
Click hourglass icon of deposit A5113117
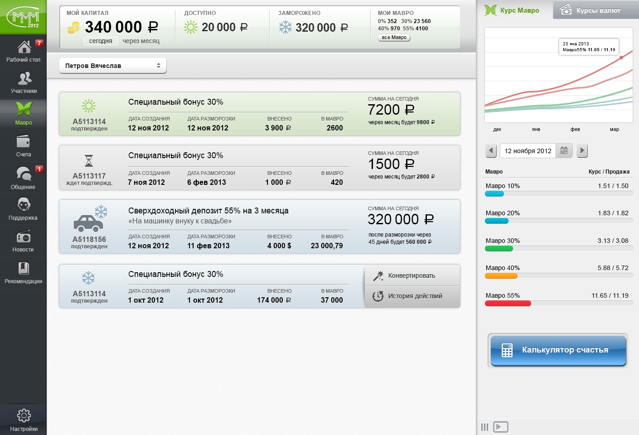click(89, 160)
